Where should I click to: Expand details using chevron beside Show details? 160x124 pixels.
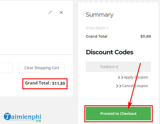(x=108, y=28)
